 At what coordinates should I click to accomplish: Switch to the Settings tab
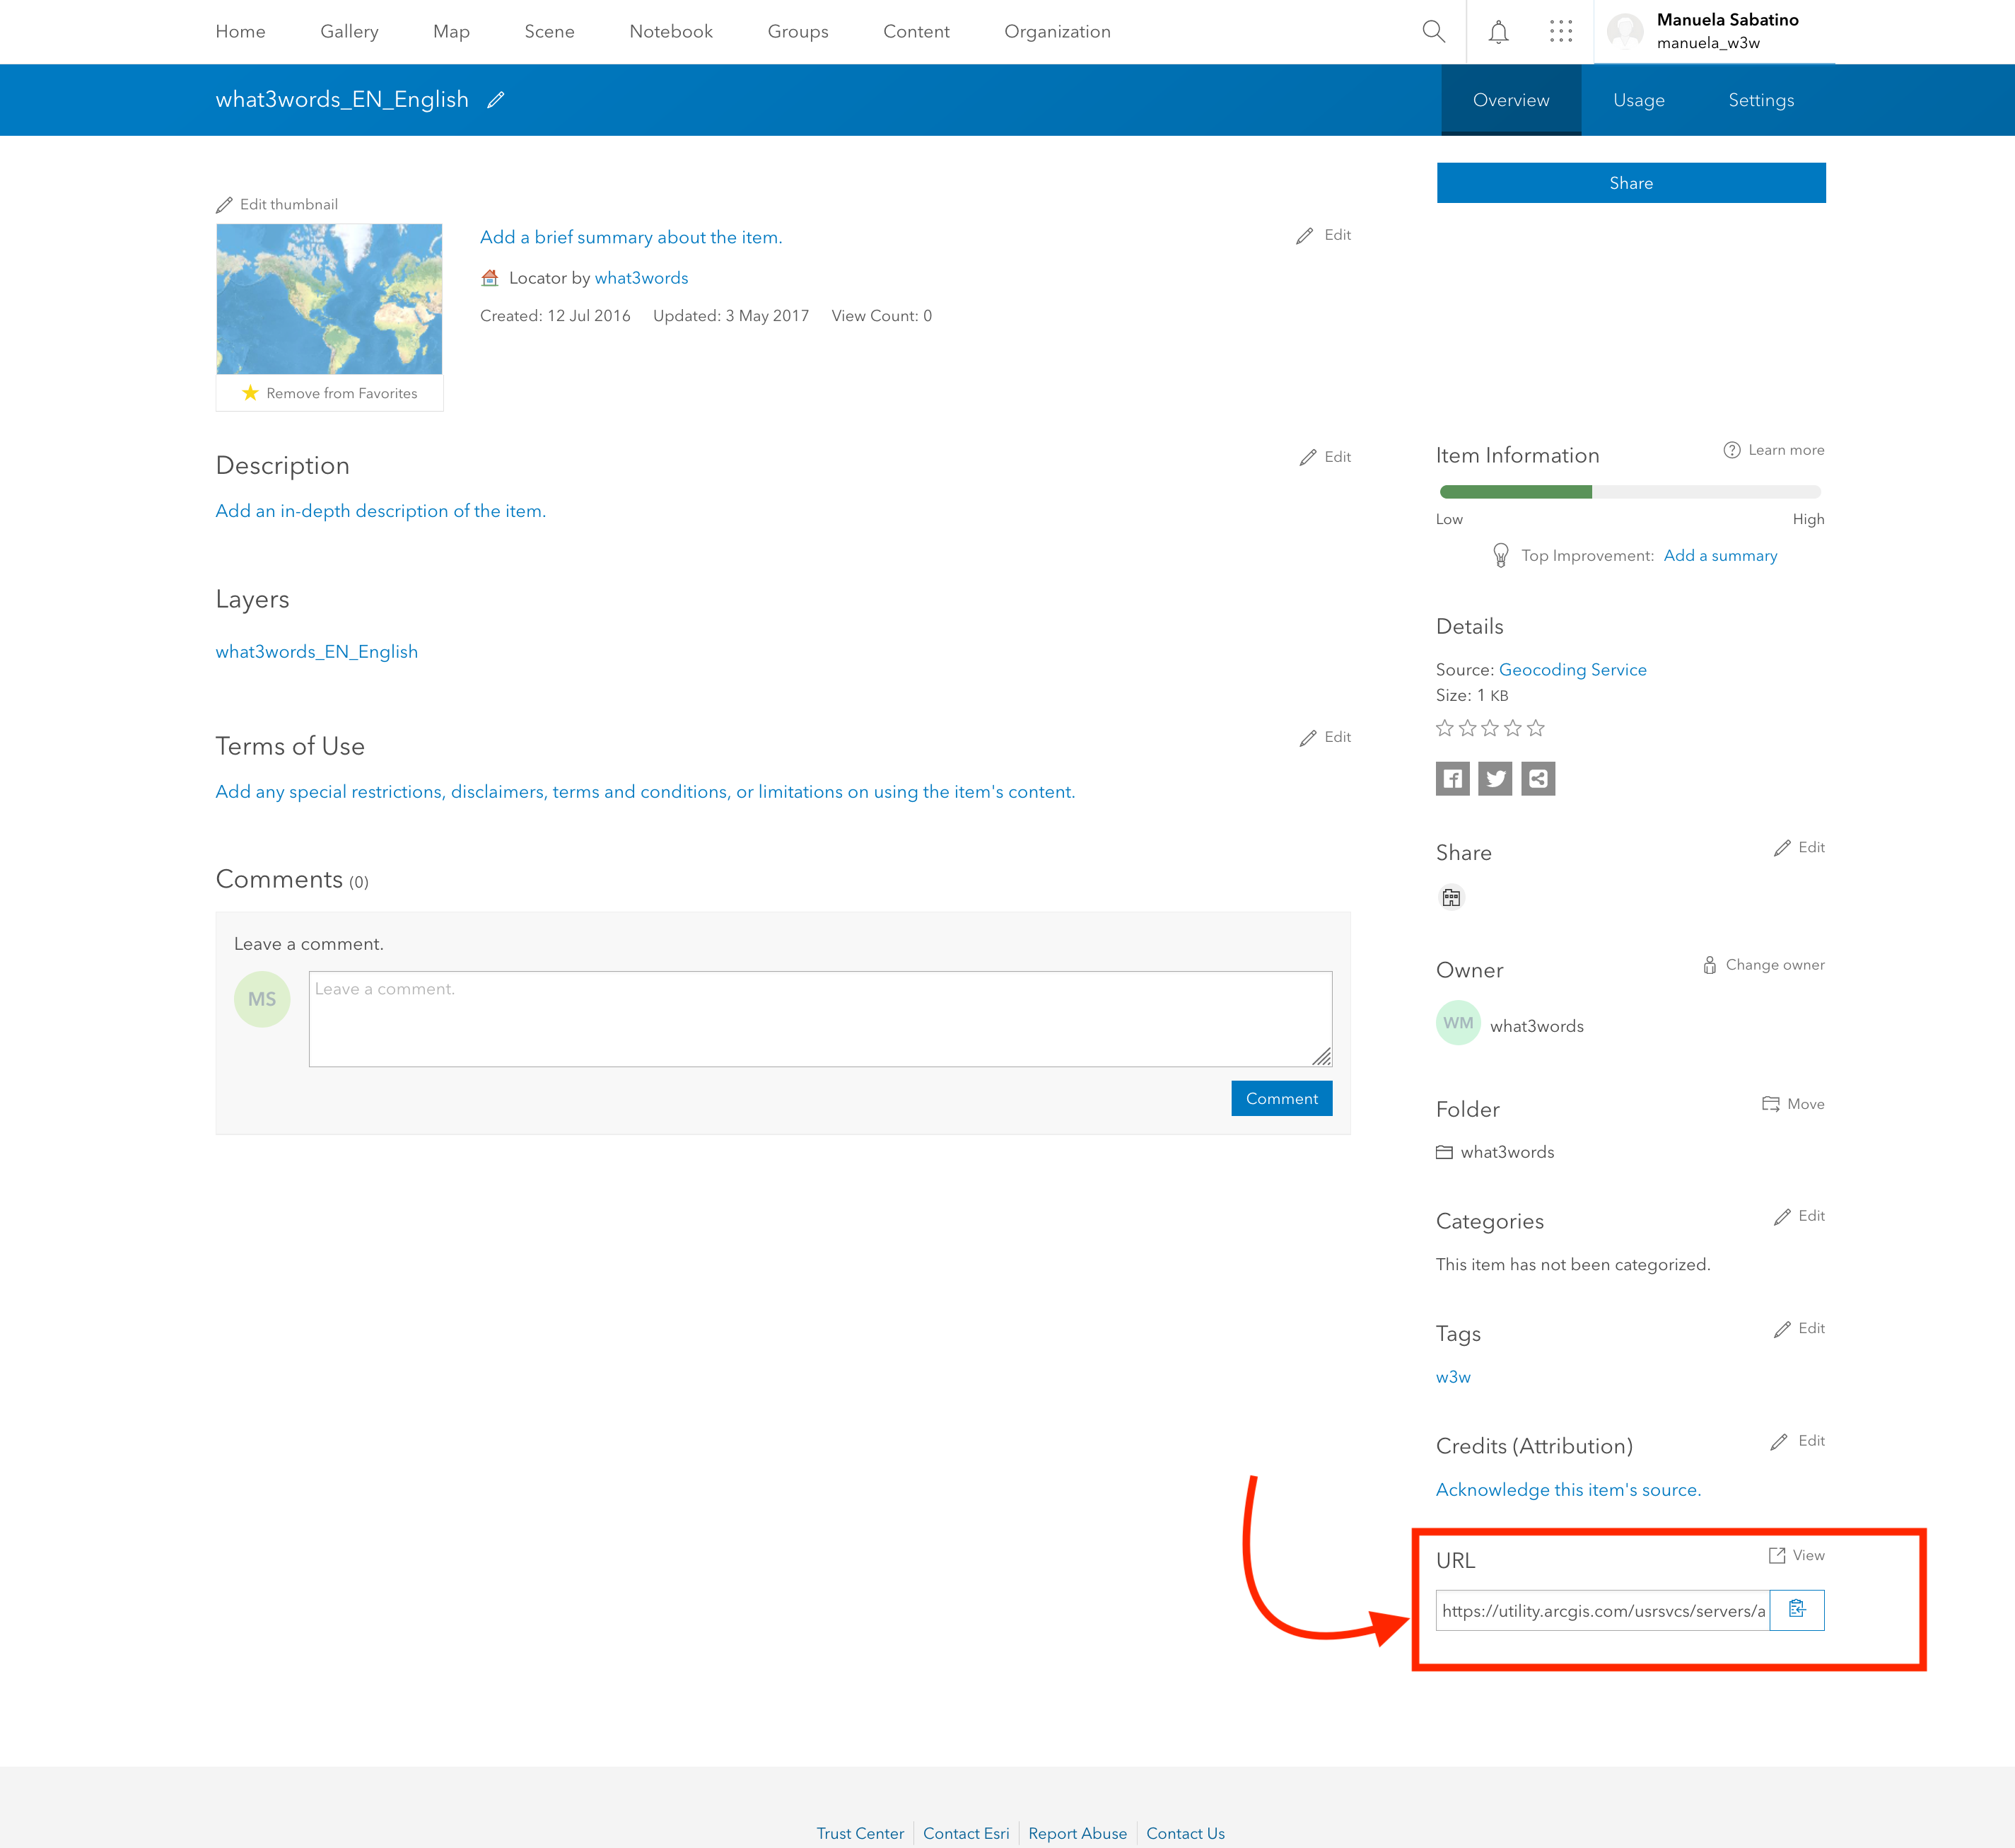pyautogui.click(x=1759, y=100)
